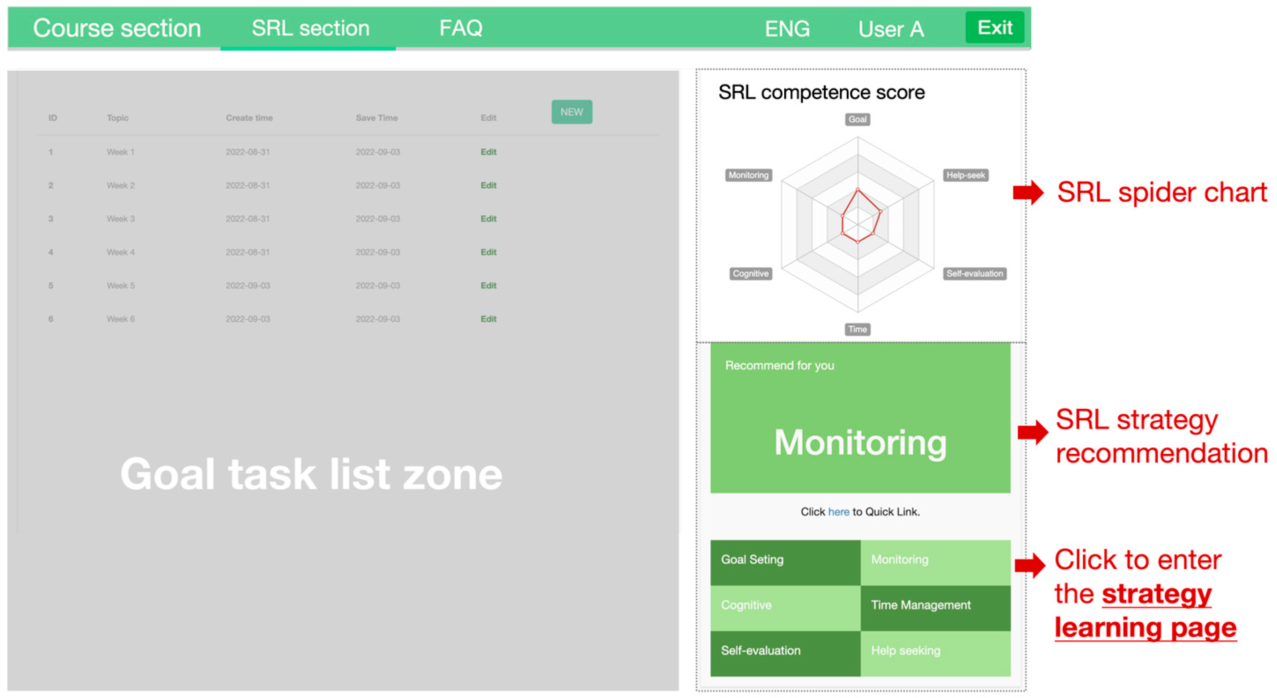This screenshot has height=698, width=1277.
Task: Click the Help-seek label on spider chart
Action: click(x=965, y=175)
